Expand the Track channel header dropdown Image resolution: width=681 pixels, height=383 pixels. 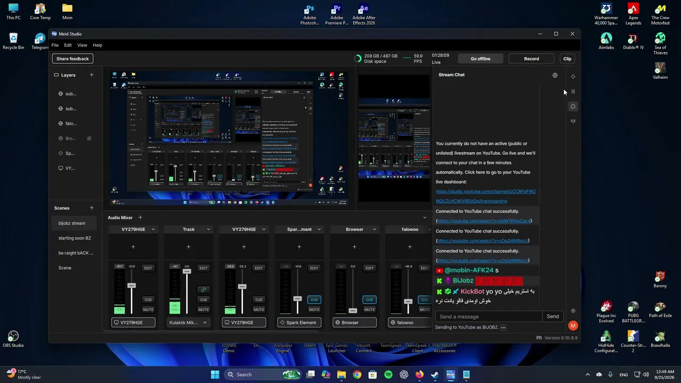208,230
